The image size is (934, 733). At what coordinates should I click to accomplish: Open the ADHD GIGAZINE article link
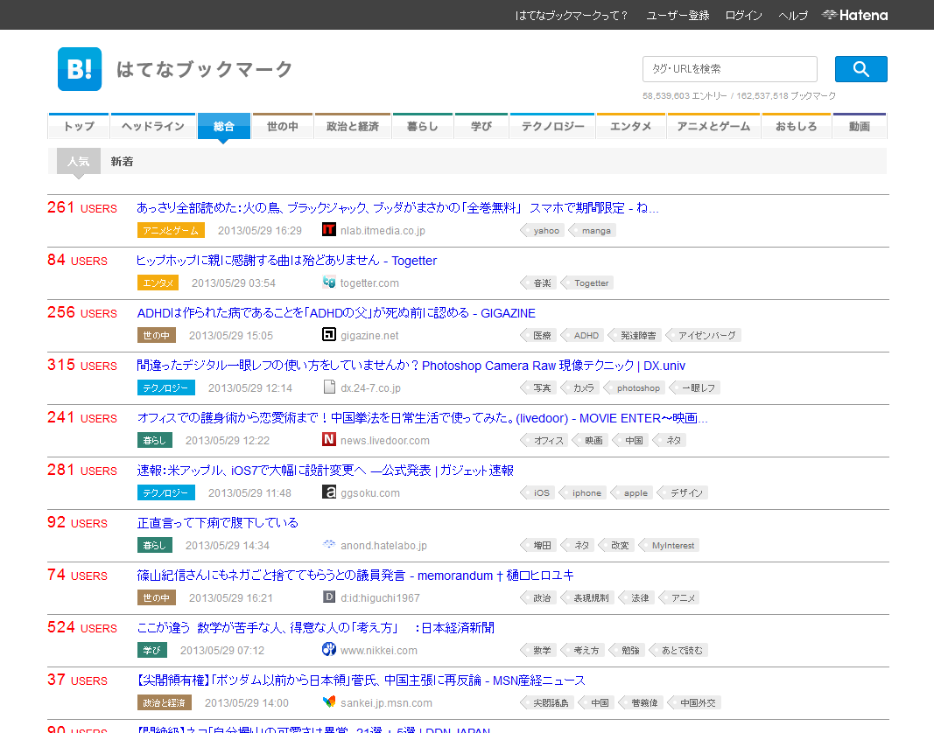click(x=336, y=312)
